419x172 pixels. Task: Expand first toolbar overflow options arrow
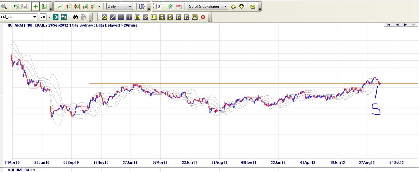coord(51,9)
